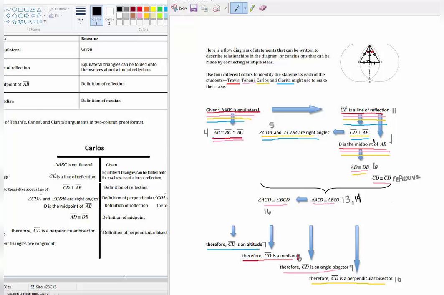Click 'therefore, CD is an altitude' statement
The width and height of the screenshot is (444, 295).
tap(234, 244)
